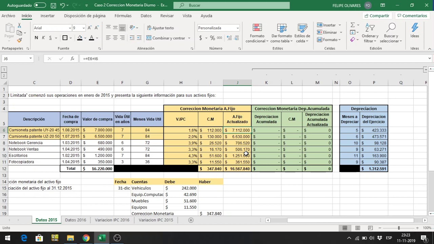The height and width of the screenshot is (244, 434).
Task: Toggle Ajustar texto wrap option
Action: [x=160, y=28]
